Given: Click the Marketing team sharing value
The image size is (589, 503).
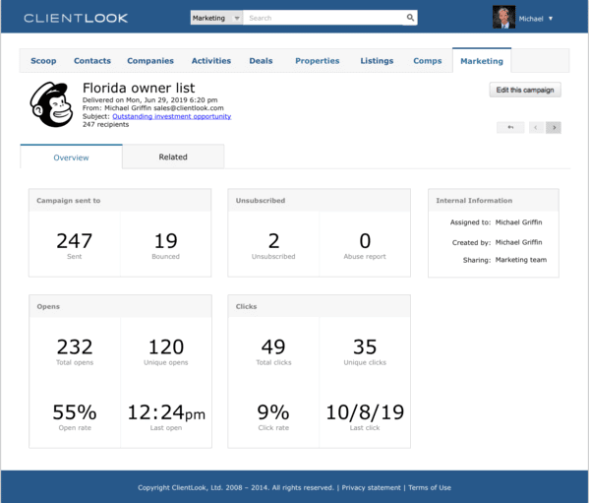Looking at the screenshot, I should point(521,260).
